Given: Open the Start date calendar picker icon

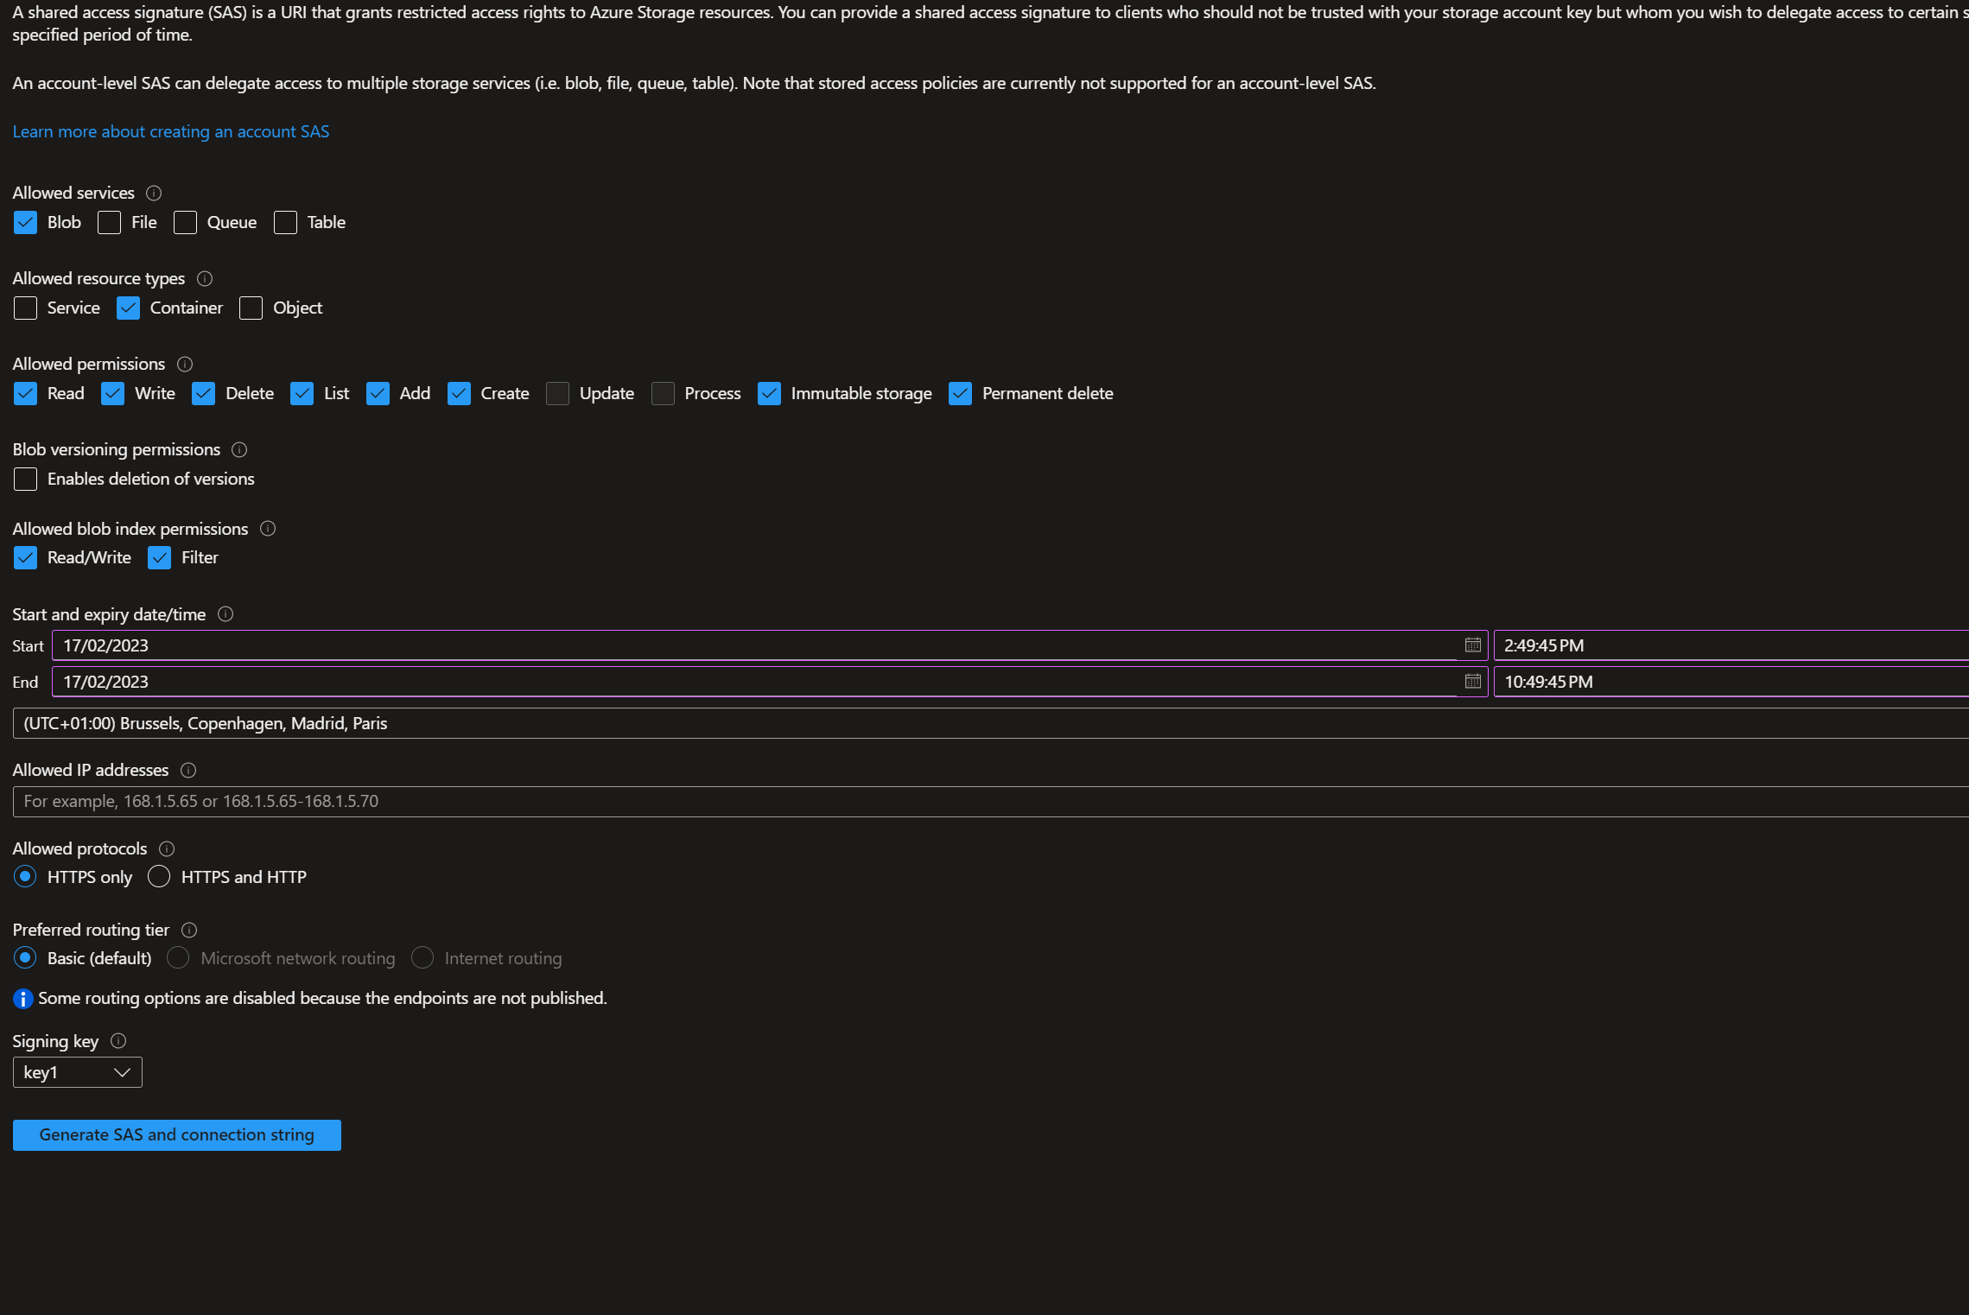Looking at the screenshot, I should tap(1472, 645).
